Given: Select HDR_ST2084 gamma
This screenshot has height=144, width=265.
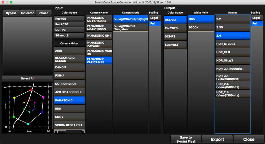Looking at the screenshot, I should (232, 44).
